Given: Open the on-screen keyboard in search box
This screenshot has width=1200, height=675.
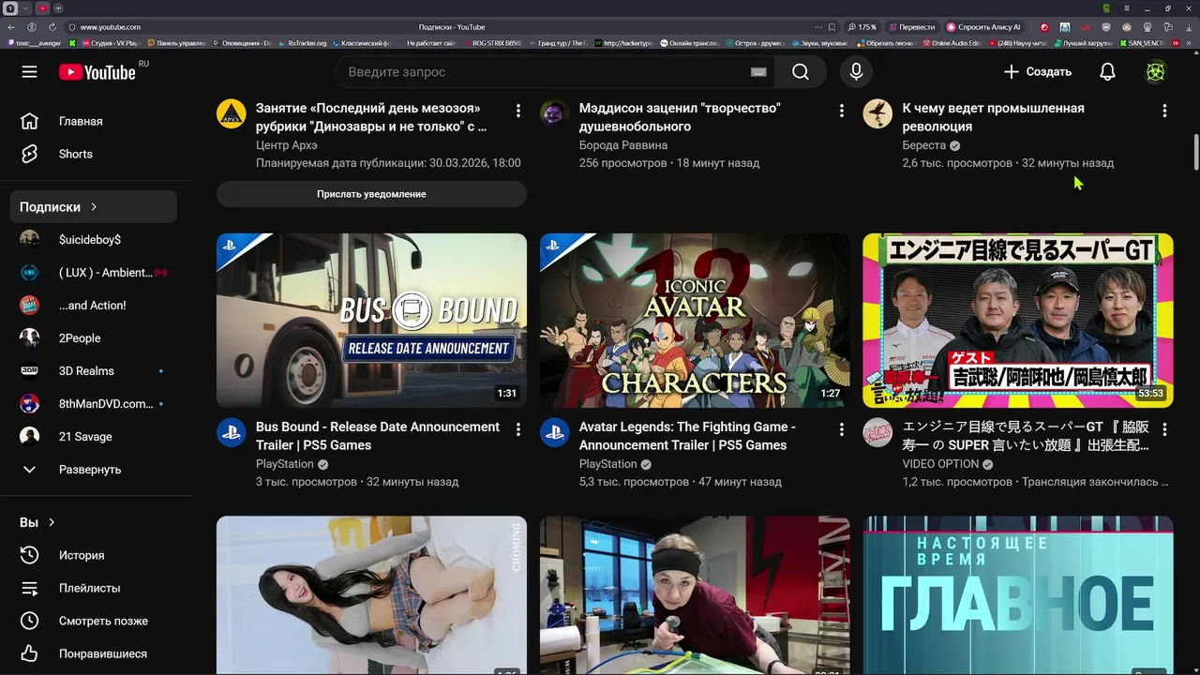Looking at the screenshot, I should click(x=758, y=72).
